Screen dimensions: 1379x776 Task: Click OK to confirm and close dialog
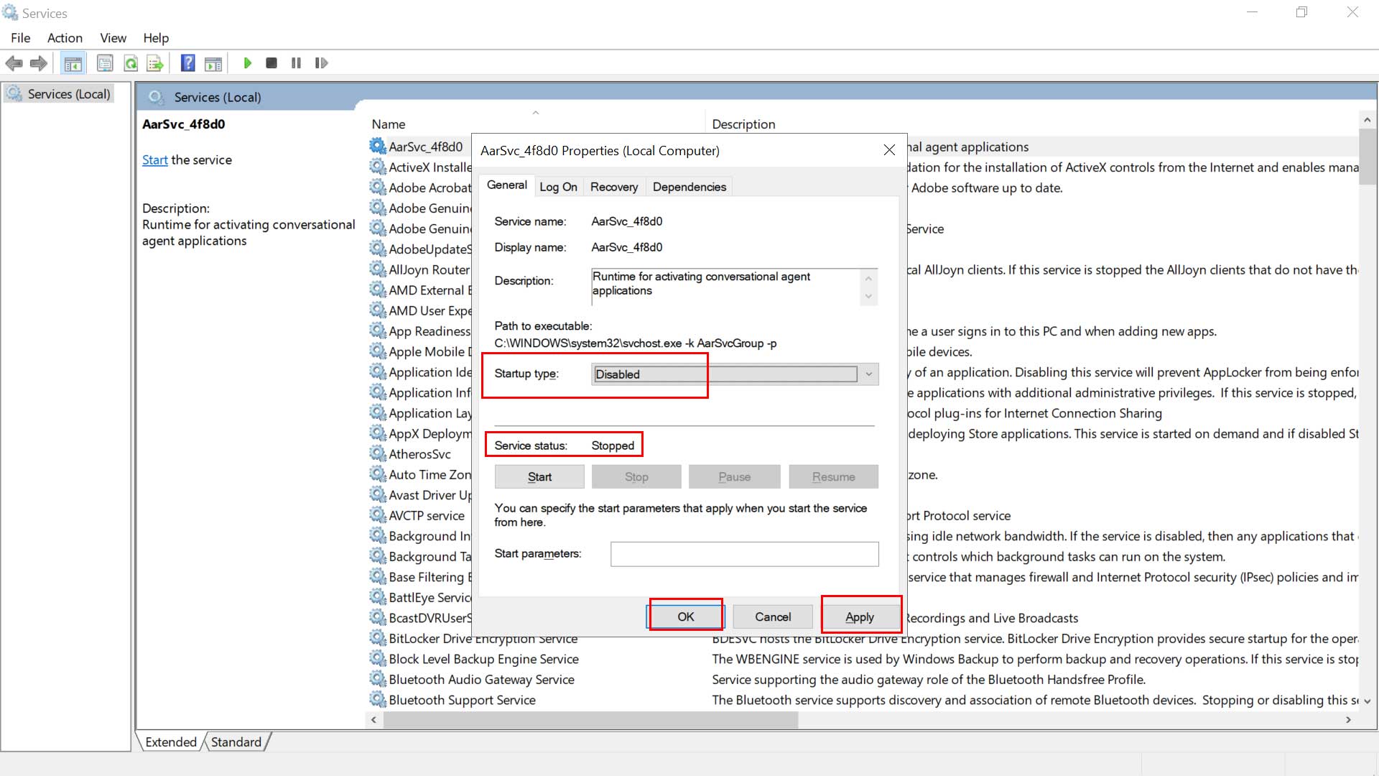[x=686, y=616]
